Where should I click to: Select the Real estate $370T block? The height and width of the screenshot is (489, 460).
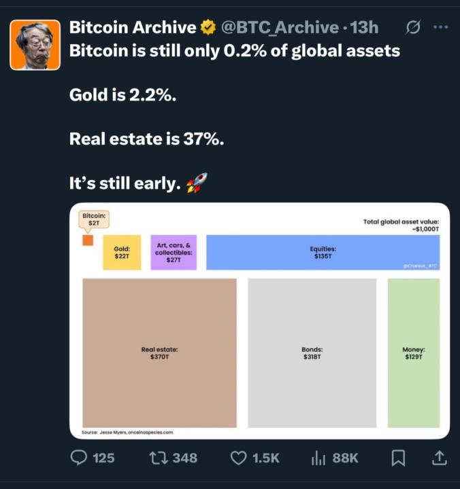pyautogui.click(x=159, y=352)
